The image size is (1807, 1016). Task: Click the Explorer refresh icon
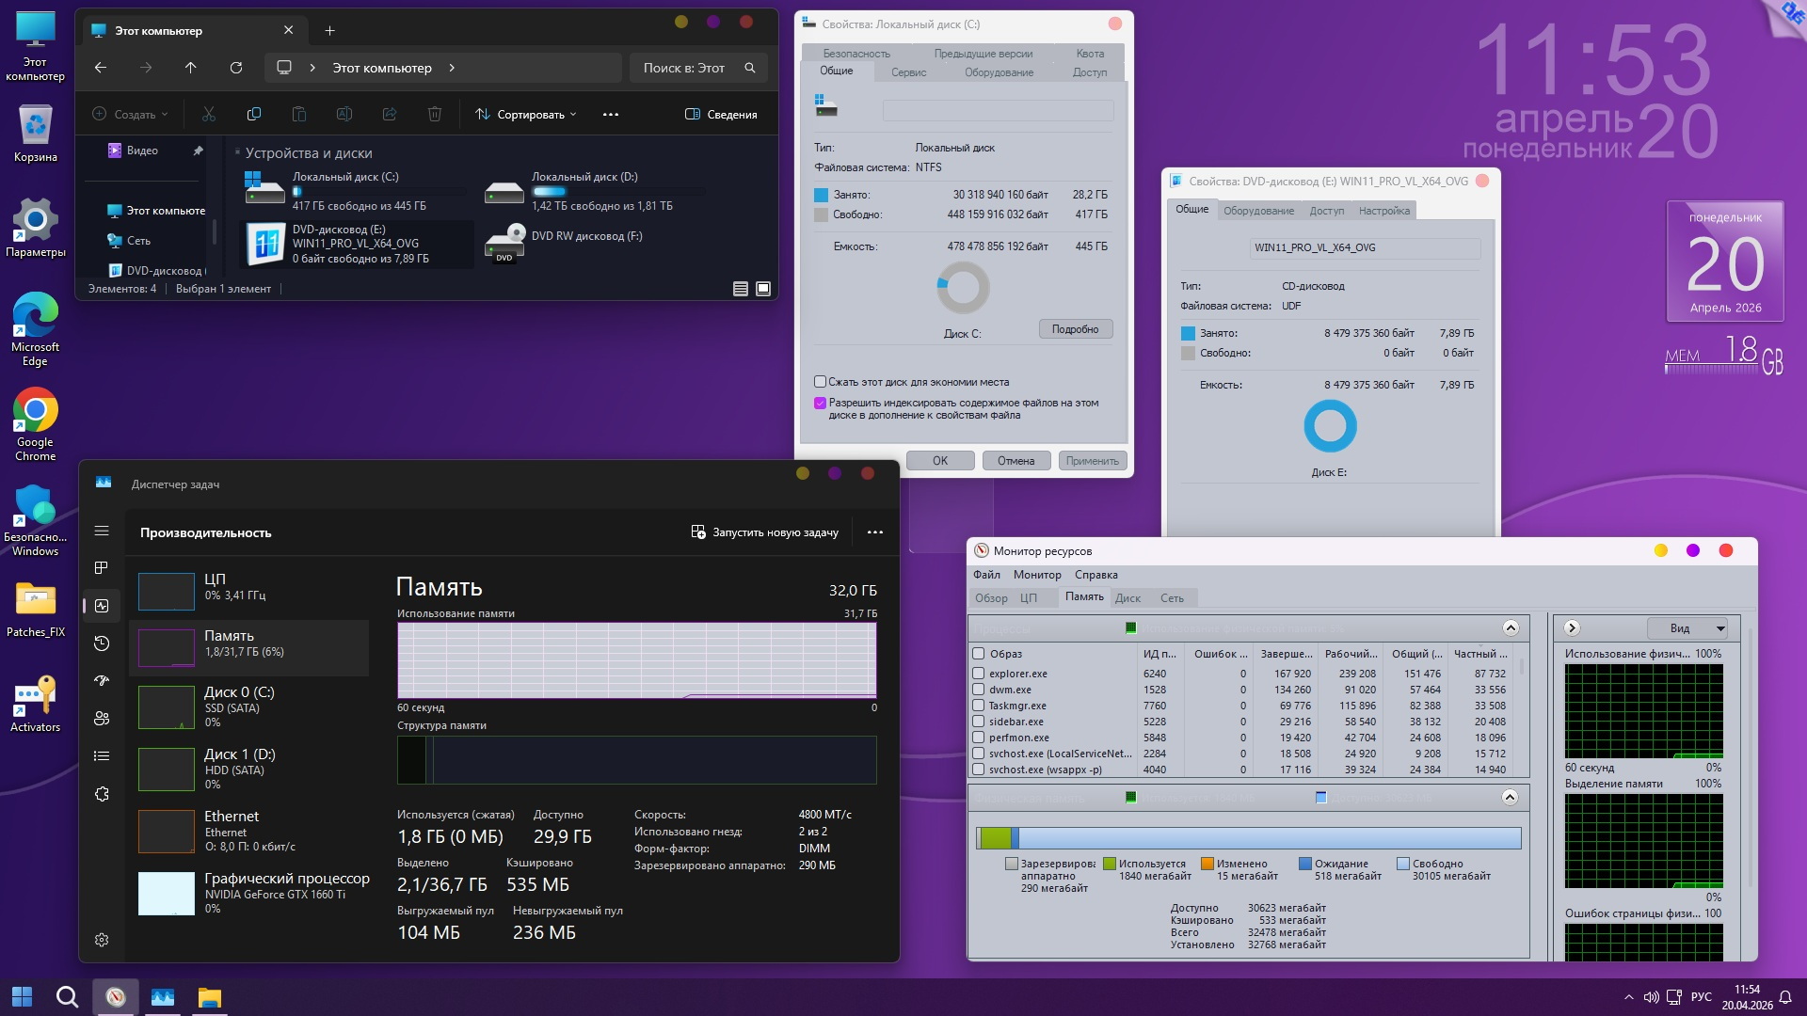pyautogui.click(x=236, y=68)
